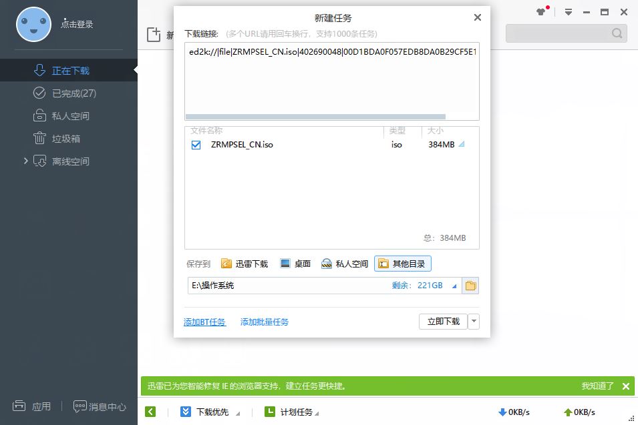Viewport: 638px width, 425px height.
Task: Click the 添加批量任务 link
Action: point(265,322)
